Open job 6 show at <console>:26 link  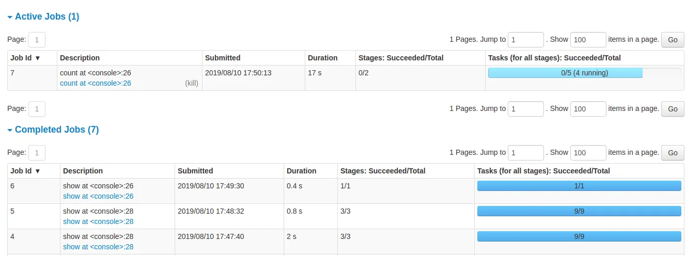[x=98, y=196]
